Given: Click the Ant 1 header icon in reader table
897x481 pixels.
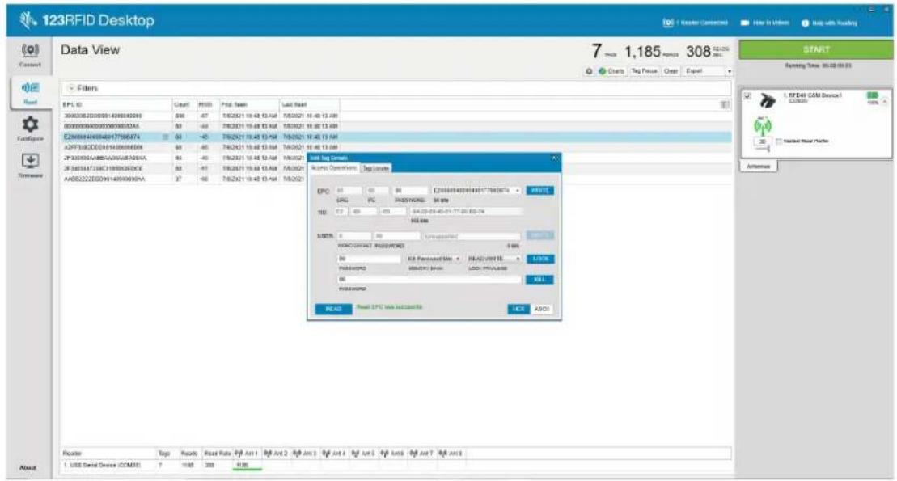Looking at the screenshot, I should pyautogui.click(x=239, y=454).
